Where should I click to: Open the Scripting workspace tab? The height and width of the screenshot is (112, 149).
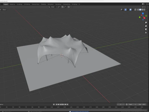click(x=74, y=4)
